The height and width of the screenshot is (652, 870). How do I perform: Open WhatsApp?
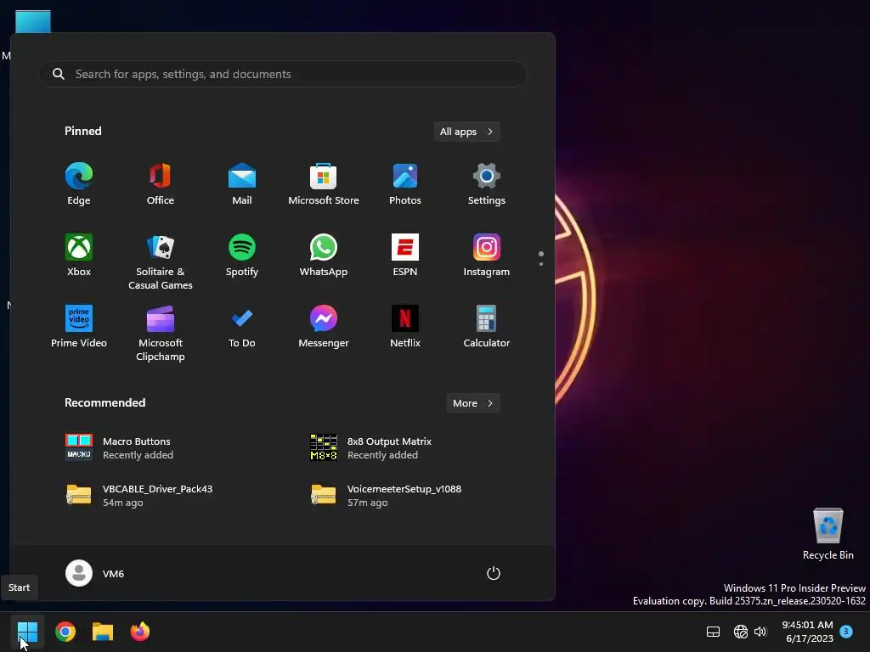(x=324, y=255)
